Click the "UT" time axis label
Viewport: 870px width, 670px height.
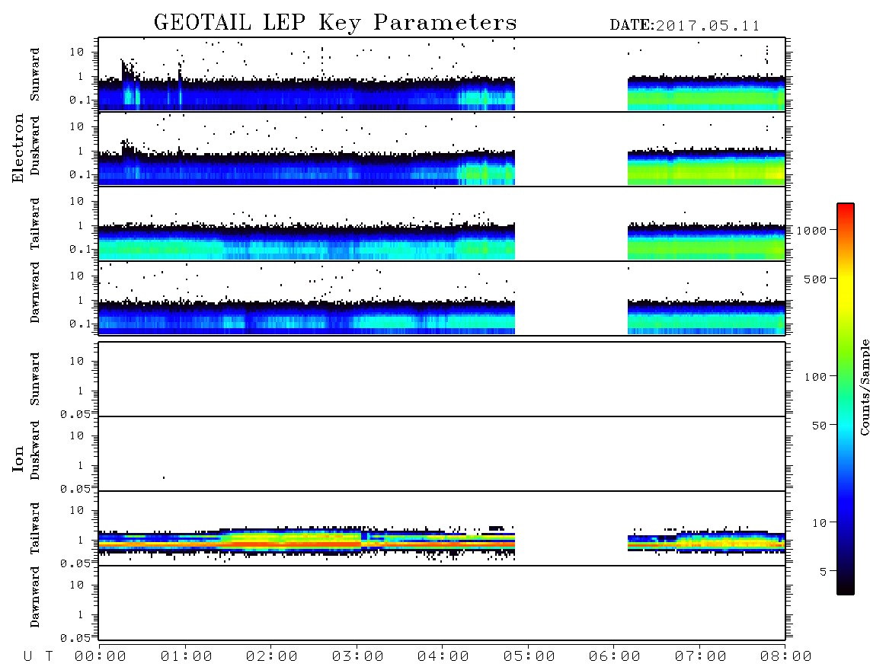38,657
